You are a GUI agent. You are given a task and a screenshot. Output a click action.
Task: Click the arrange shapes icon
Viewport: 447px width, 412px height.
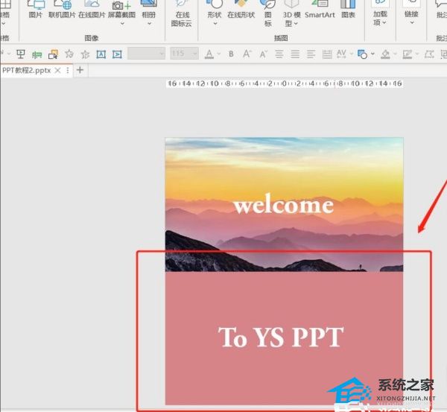[x=362, y=54]
